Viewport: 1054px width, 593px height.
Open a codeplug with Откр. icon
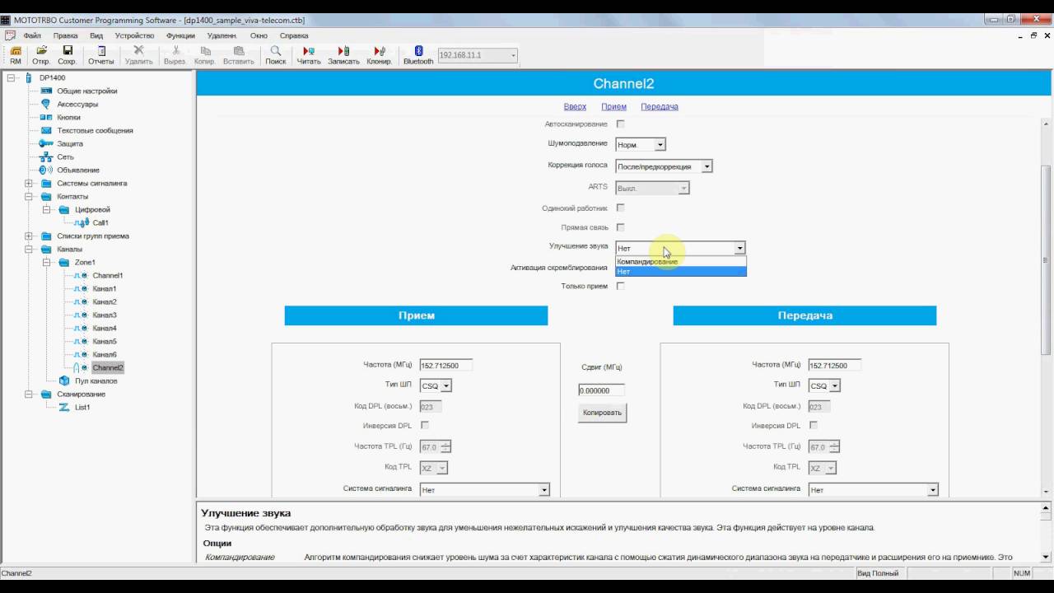tap(41, 55)
